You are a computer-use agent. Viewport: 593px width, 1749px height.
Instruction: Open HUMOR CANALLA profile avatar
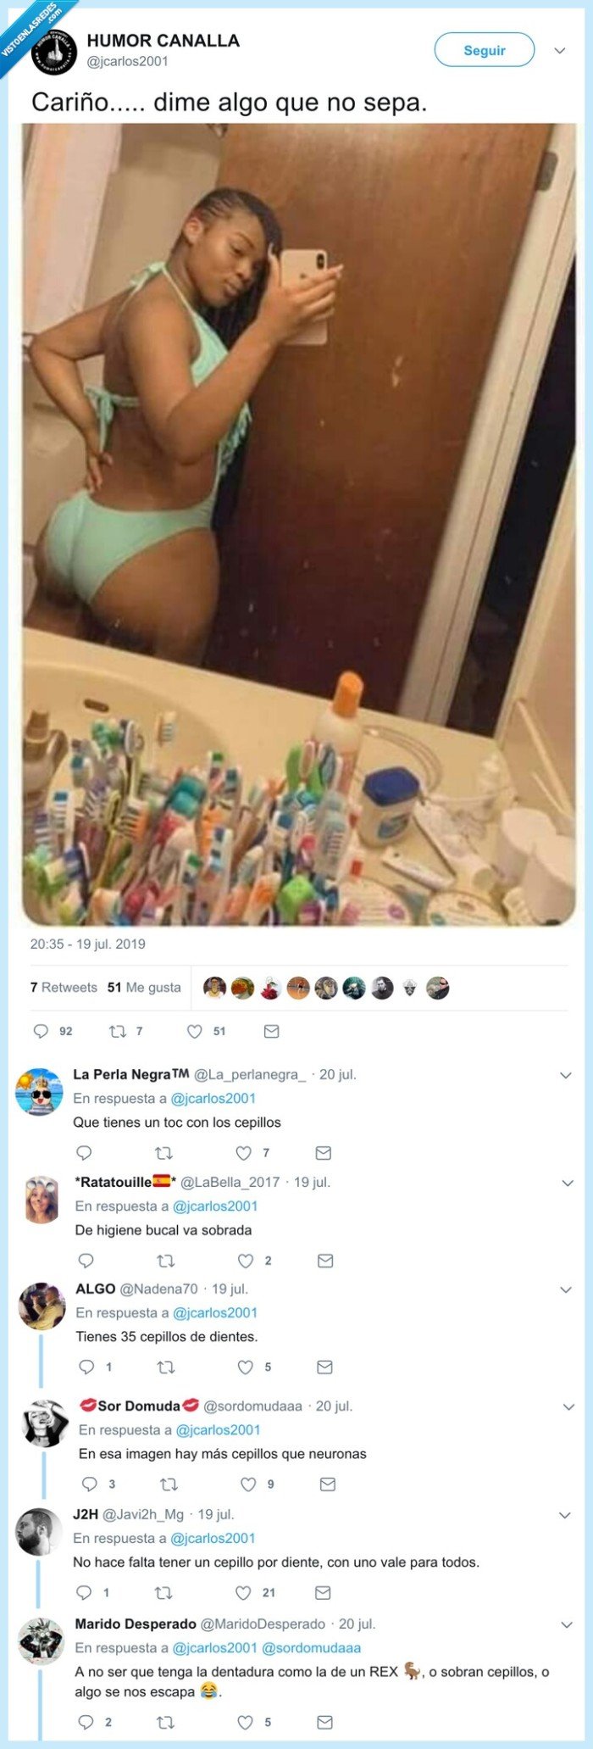(54, 51)
